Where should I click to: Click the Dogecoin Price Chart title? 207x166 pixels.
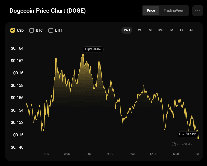pos(47,11)
